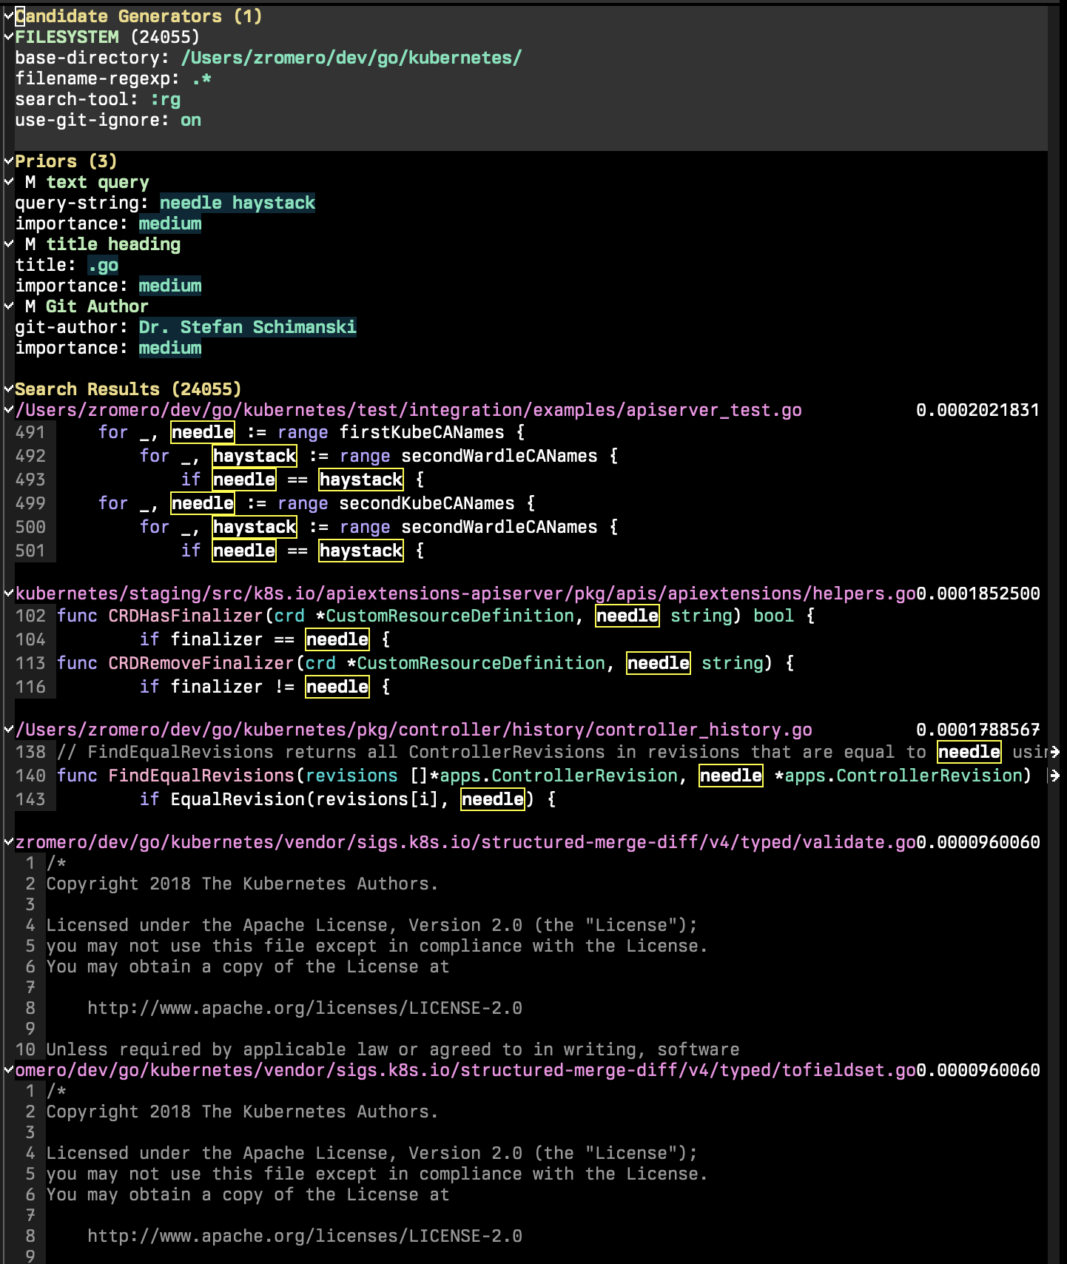Edit the query-string 'needle haystack' field
Screen dimensions: 1067x1264
[x=237, y=203]
